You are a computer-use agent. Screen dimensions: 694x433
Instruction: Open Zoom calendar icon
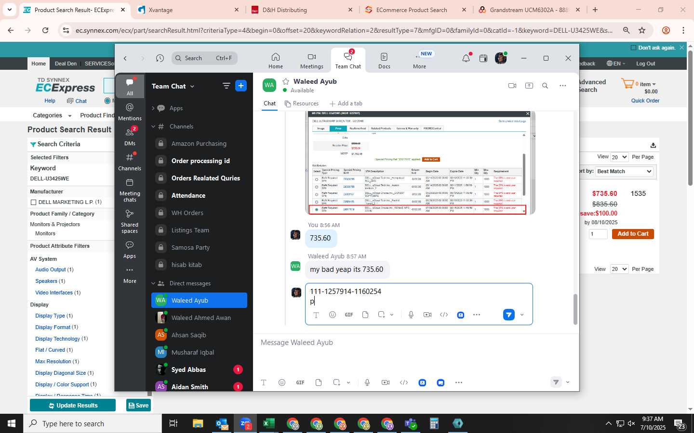click(x=483, y=58)
